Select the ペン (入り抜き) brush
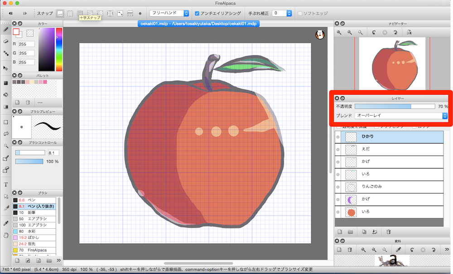Screen dimensions: 453x274 click(x=34, y=206)
